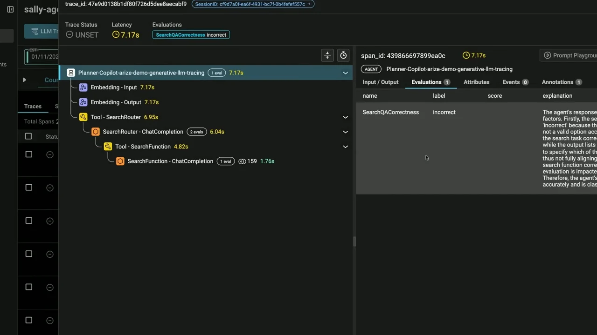Click the date range field starting 01/11

coord(42,57)
